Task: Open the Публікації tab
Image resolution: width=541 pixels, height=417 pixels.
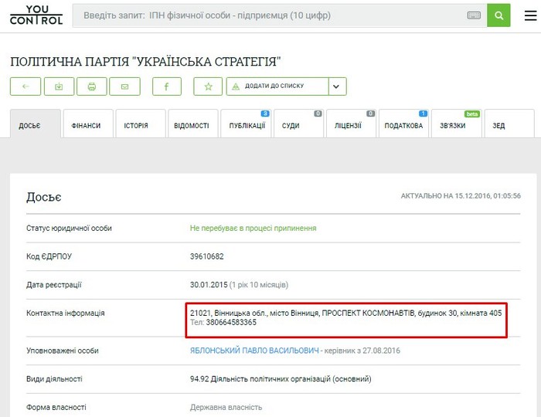Action: click(246, 124)
